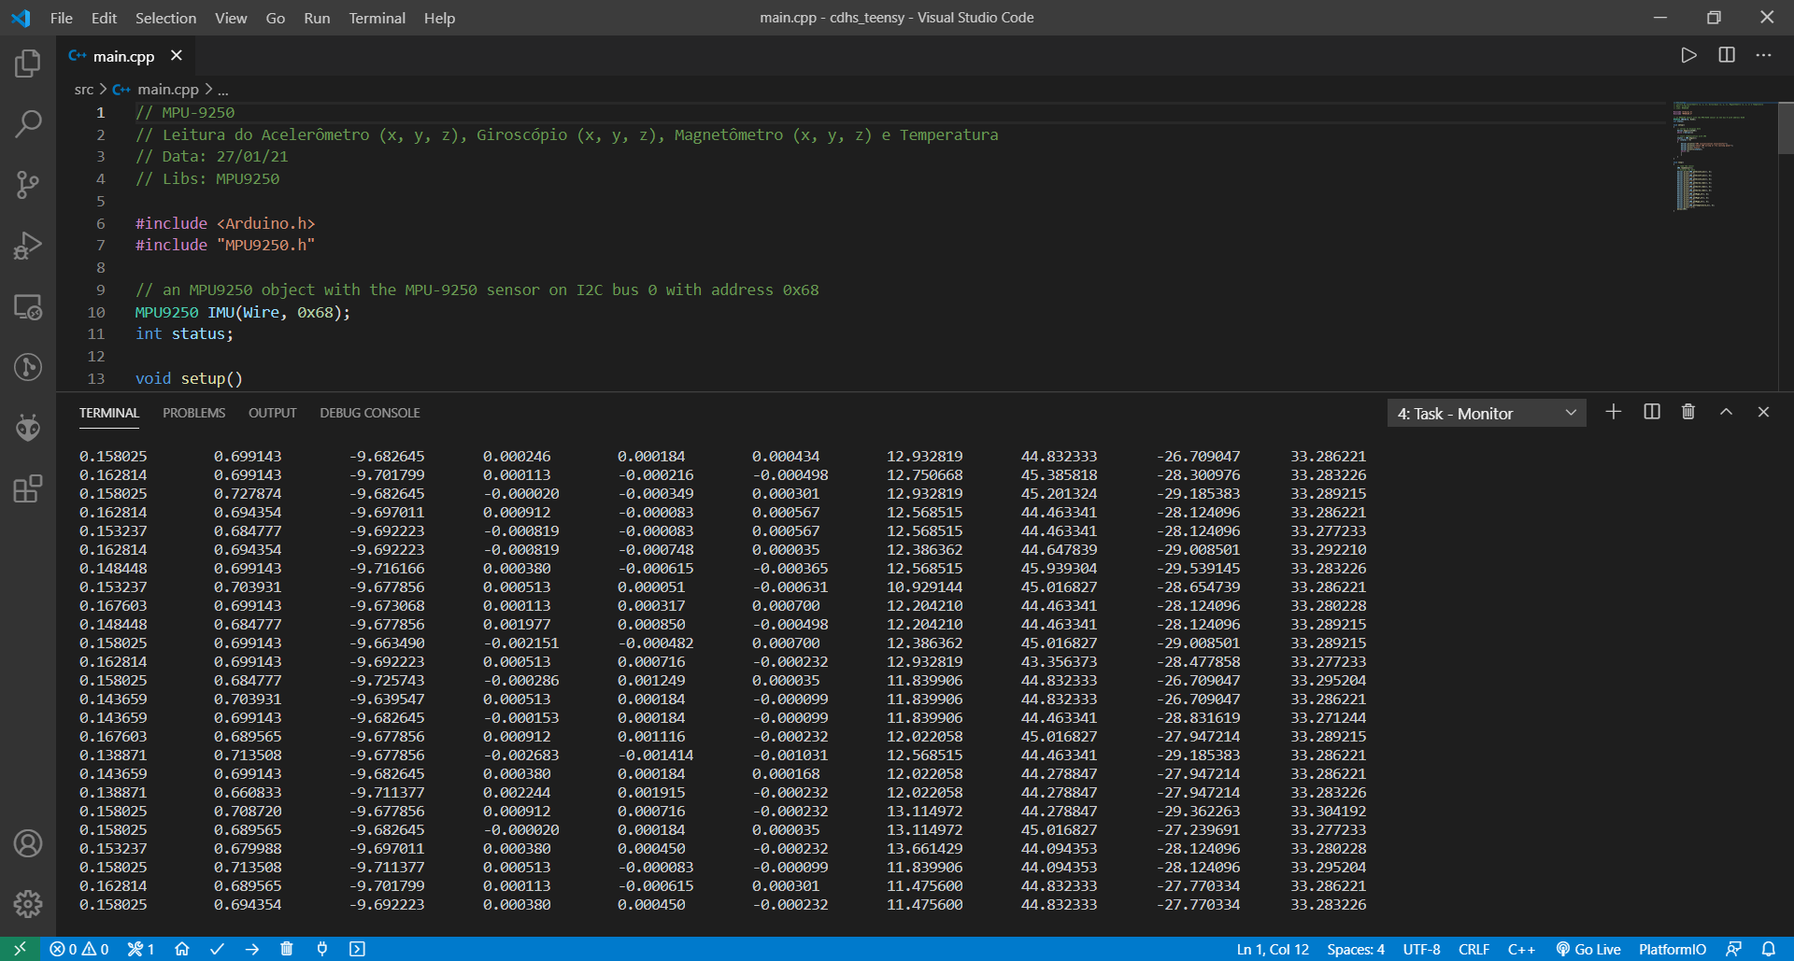Open the terminal selector '4: Task - Monitor' dropdown
Screen dimensions: 1794x961
pos(1487,413)
